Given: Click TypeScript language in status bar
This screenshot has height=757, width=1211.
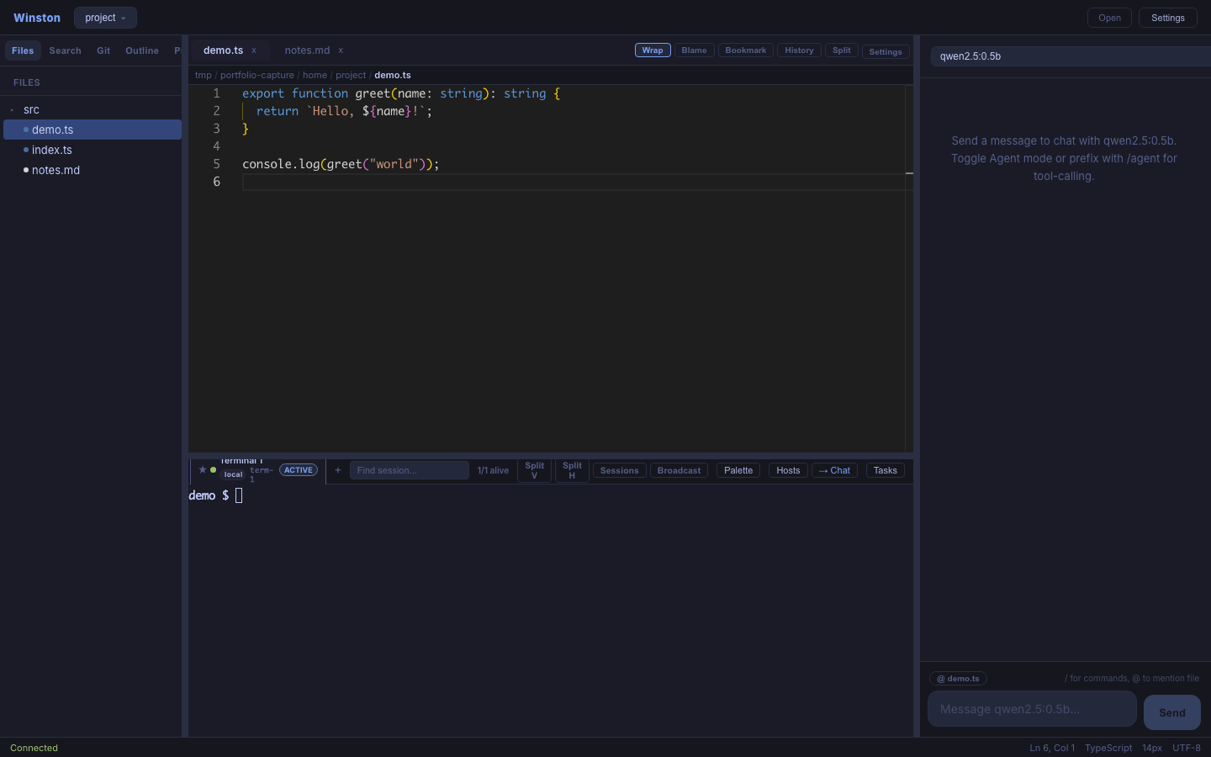Looking at the screenshot, I should click(1108, 748).
